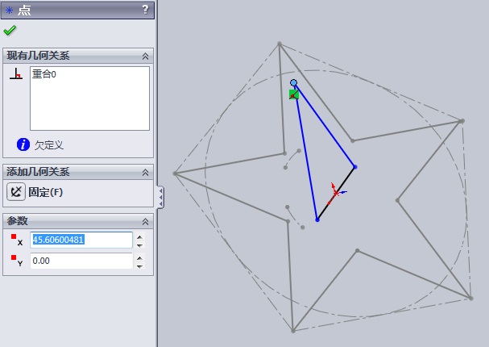
Task: Decrease X coordinate with down spinner
Action: pos(139,245)
